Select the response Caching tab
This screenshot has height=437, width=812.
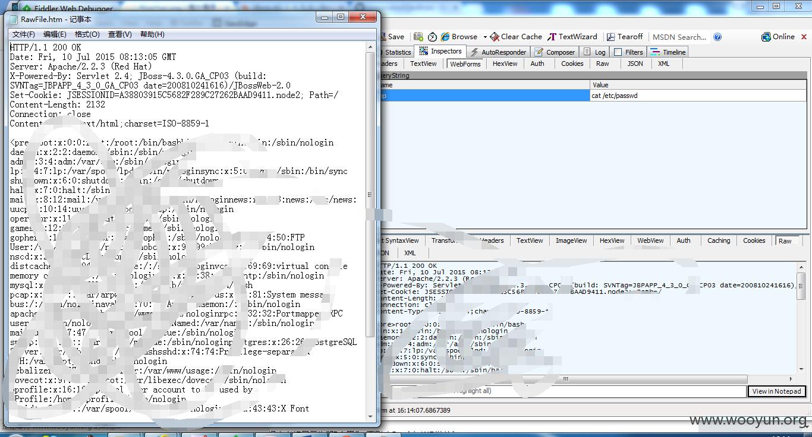(719, 240)
